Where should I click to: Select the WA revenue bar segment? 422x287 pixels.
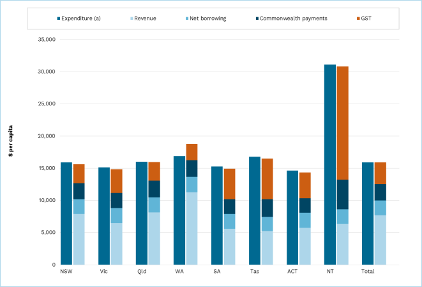click(192, 229)
